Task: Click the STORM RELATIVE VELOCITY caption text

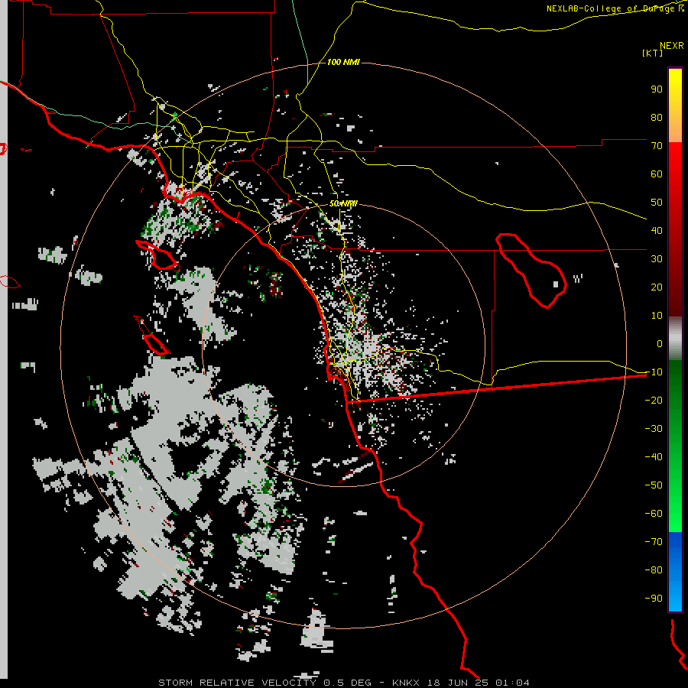Action: tap(237, 683)
